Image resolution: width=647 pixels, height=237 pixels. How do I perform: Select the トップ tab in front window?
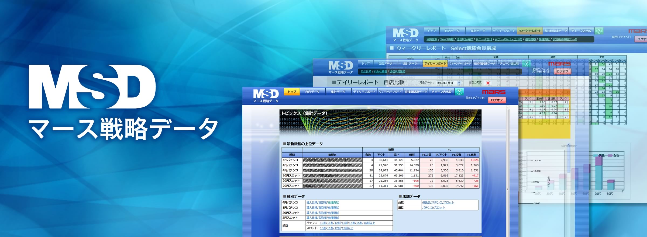[292, 92]
